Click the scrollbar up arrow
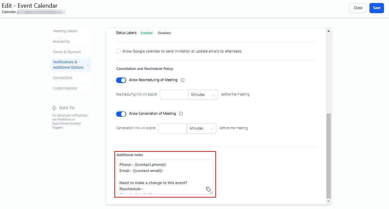 click(x=328, y=31)
